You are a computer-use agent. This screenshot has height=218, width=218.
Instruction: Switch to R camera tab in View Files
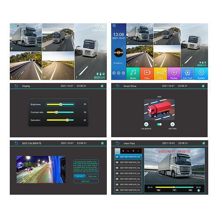133,151
